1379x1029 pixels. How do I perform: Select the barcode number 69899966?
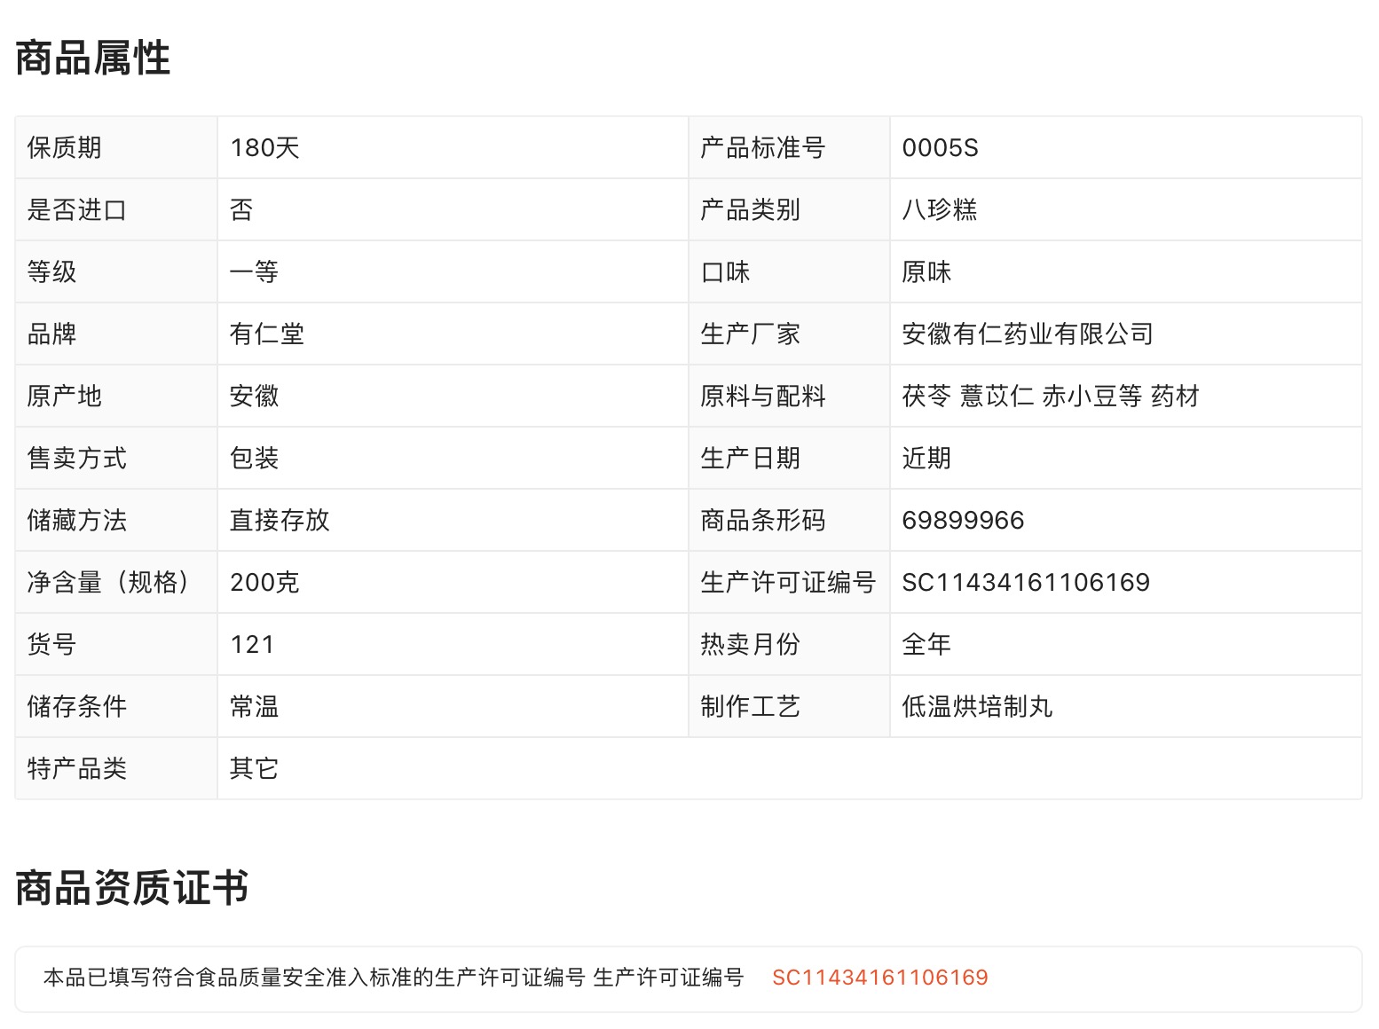point(963,520)
